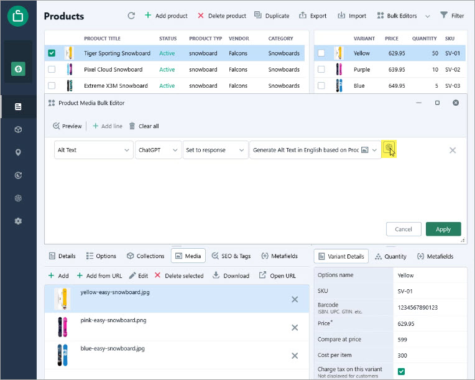Click Export in toolbar

313,16
